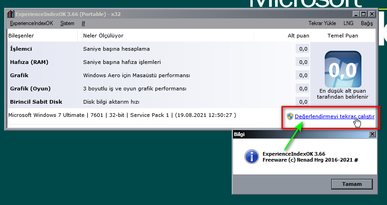
Task: Maximize the ExperienceIndexOK window
Action: pos(364,14)
